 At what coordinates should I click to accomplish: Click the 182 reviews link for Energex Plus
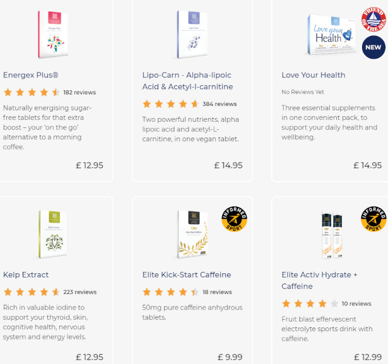point(79,92)
